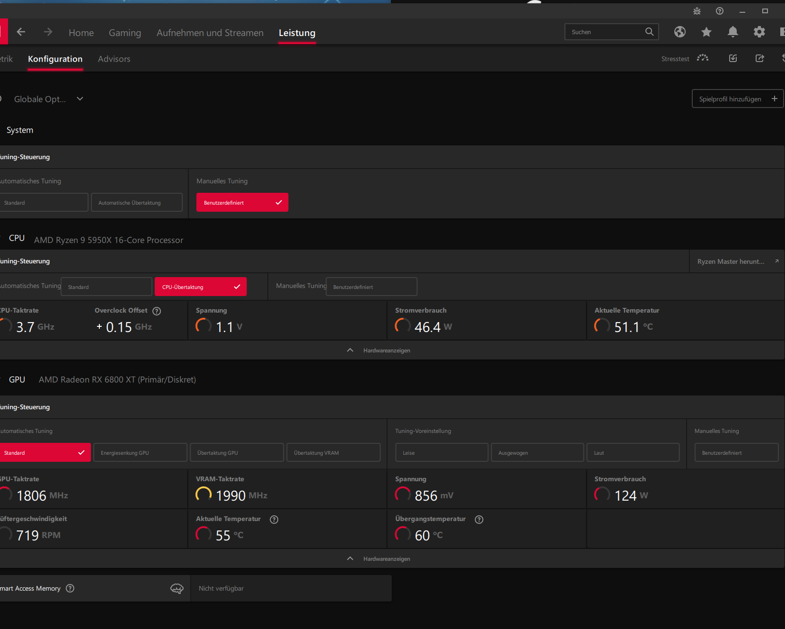Screen dimensions: 785x629
Task: Open the help question mark icon
Action: click(x=720, y=11)
